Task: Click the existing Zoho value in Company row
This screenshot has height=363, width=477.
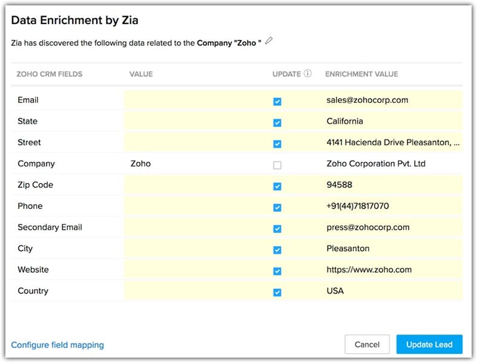Action: [140, 163]
